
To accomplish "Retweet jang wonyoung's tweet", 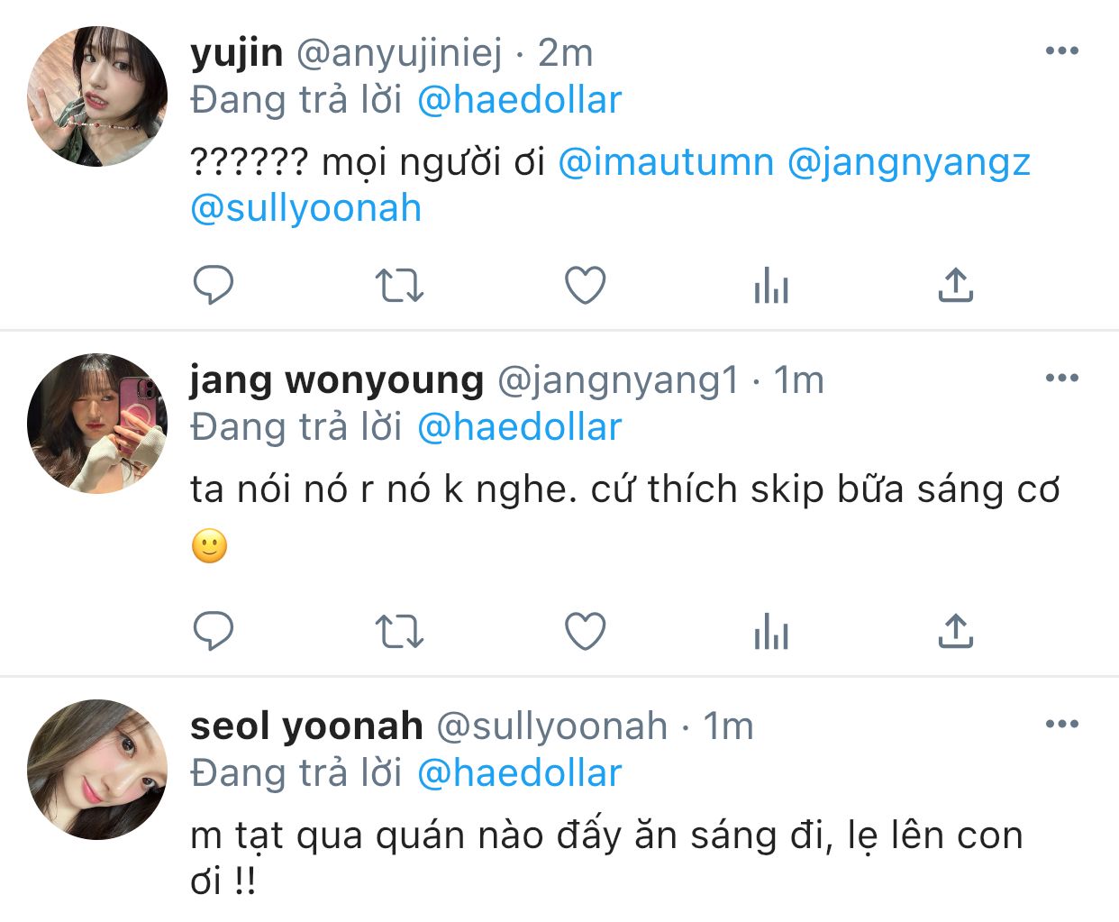I will tap(398, 631).
